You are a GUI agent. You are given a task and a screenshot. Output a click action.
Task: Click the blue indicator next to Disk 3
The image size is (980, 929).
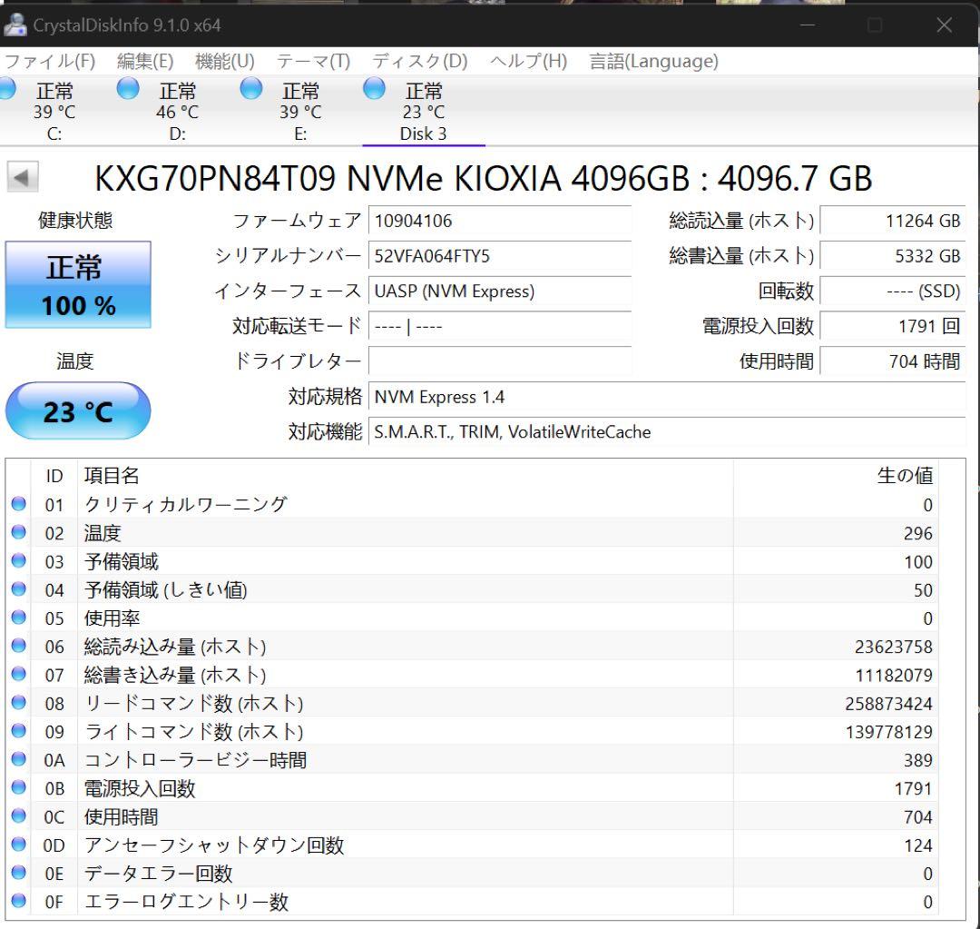(x=373, y=89)
